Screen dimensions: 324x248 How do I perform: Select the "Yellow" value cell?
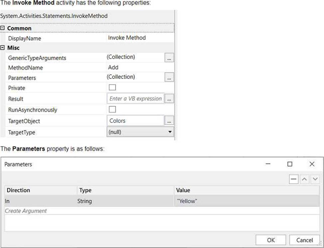(x=247, y=201)
